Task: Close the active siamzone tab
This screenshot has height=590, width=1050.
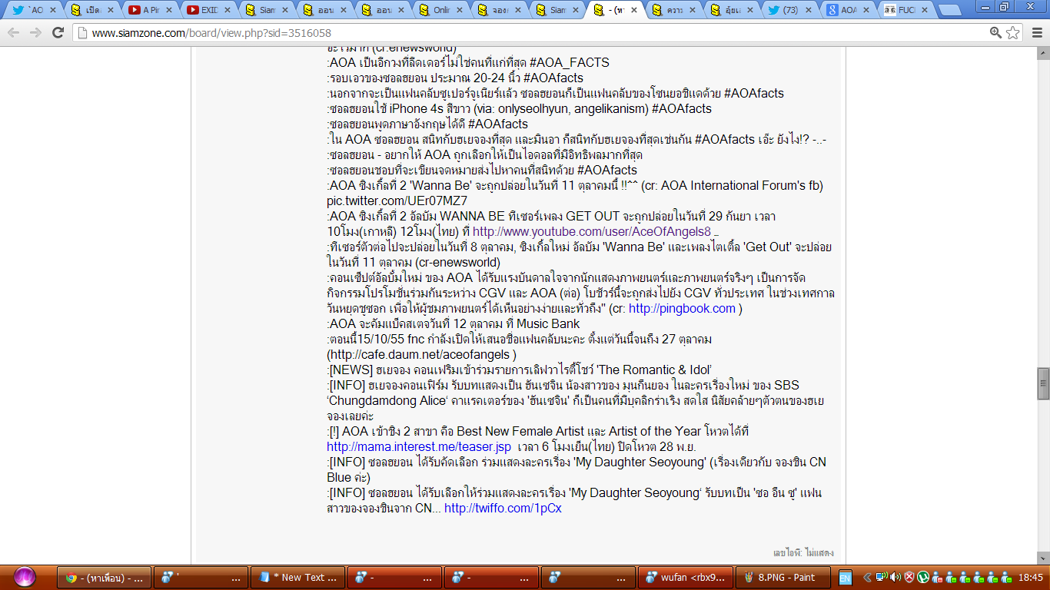Action: click(x=633, y=11)
